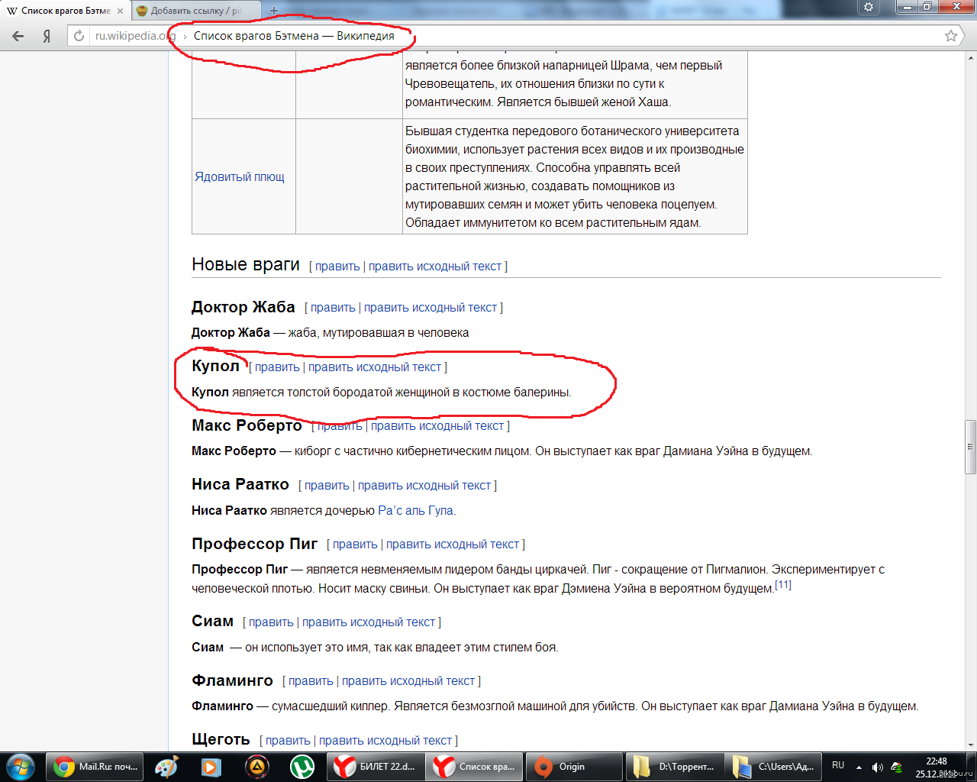Open the AIMP taskbar icon

[x=257, y=767]
